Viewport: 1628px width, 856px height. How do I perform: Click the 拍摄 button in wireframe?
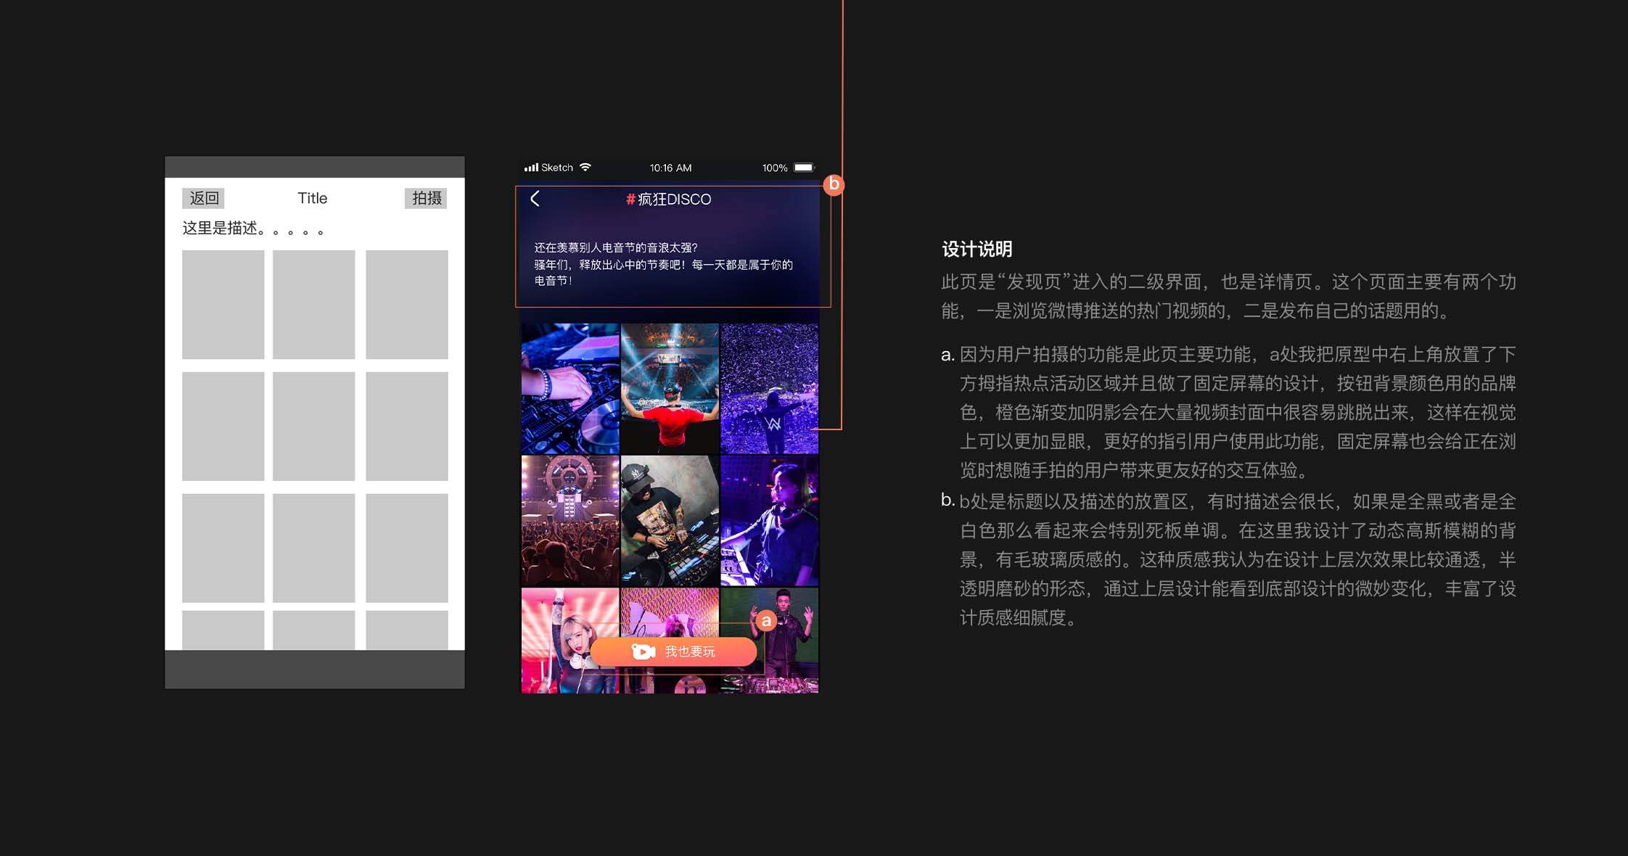(x=426, y=198)
